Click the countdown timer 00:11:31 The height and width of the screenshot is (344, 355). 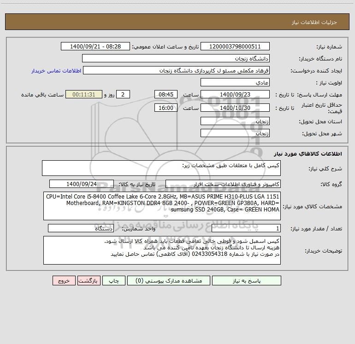tap(84, 94)
